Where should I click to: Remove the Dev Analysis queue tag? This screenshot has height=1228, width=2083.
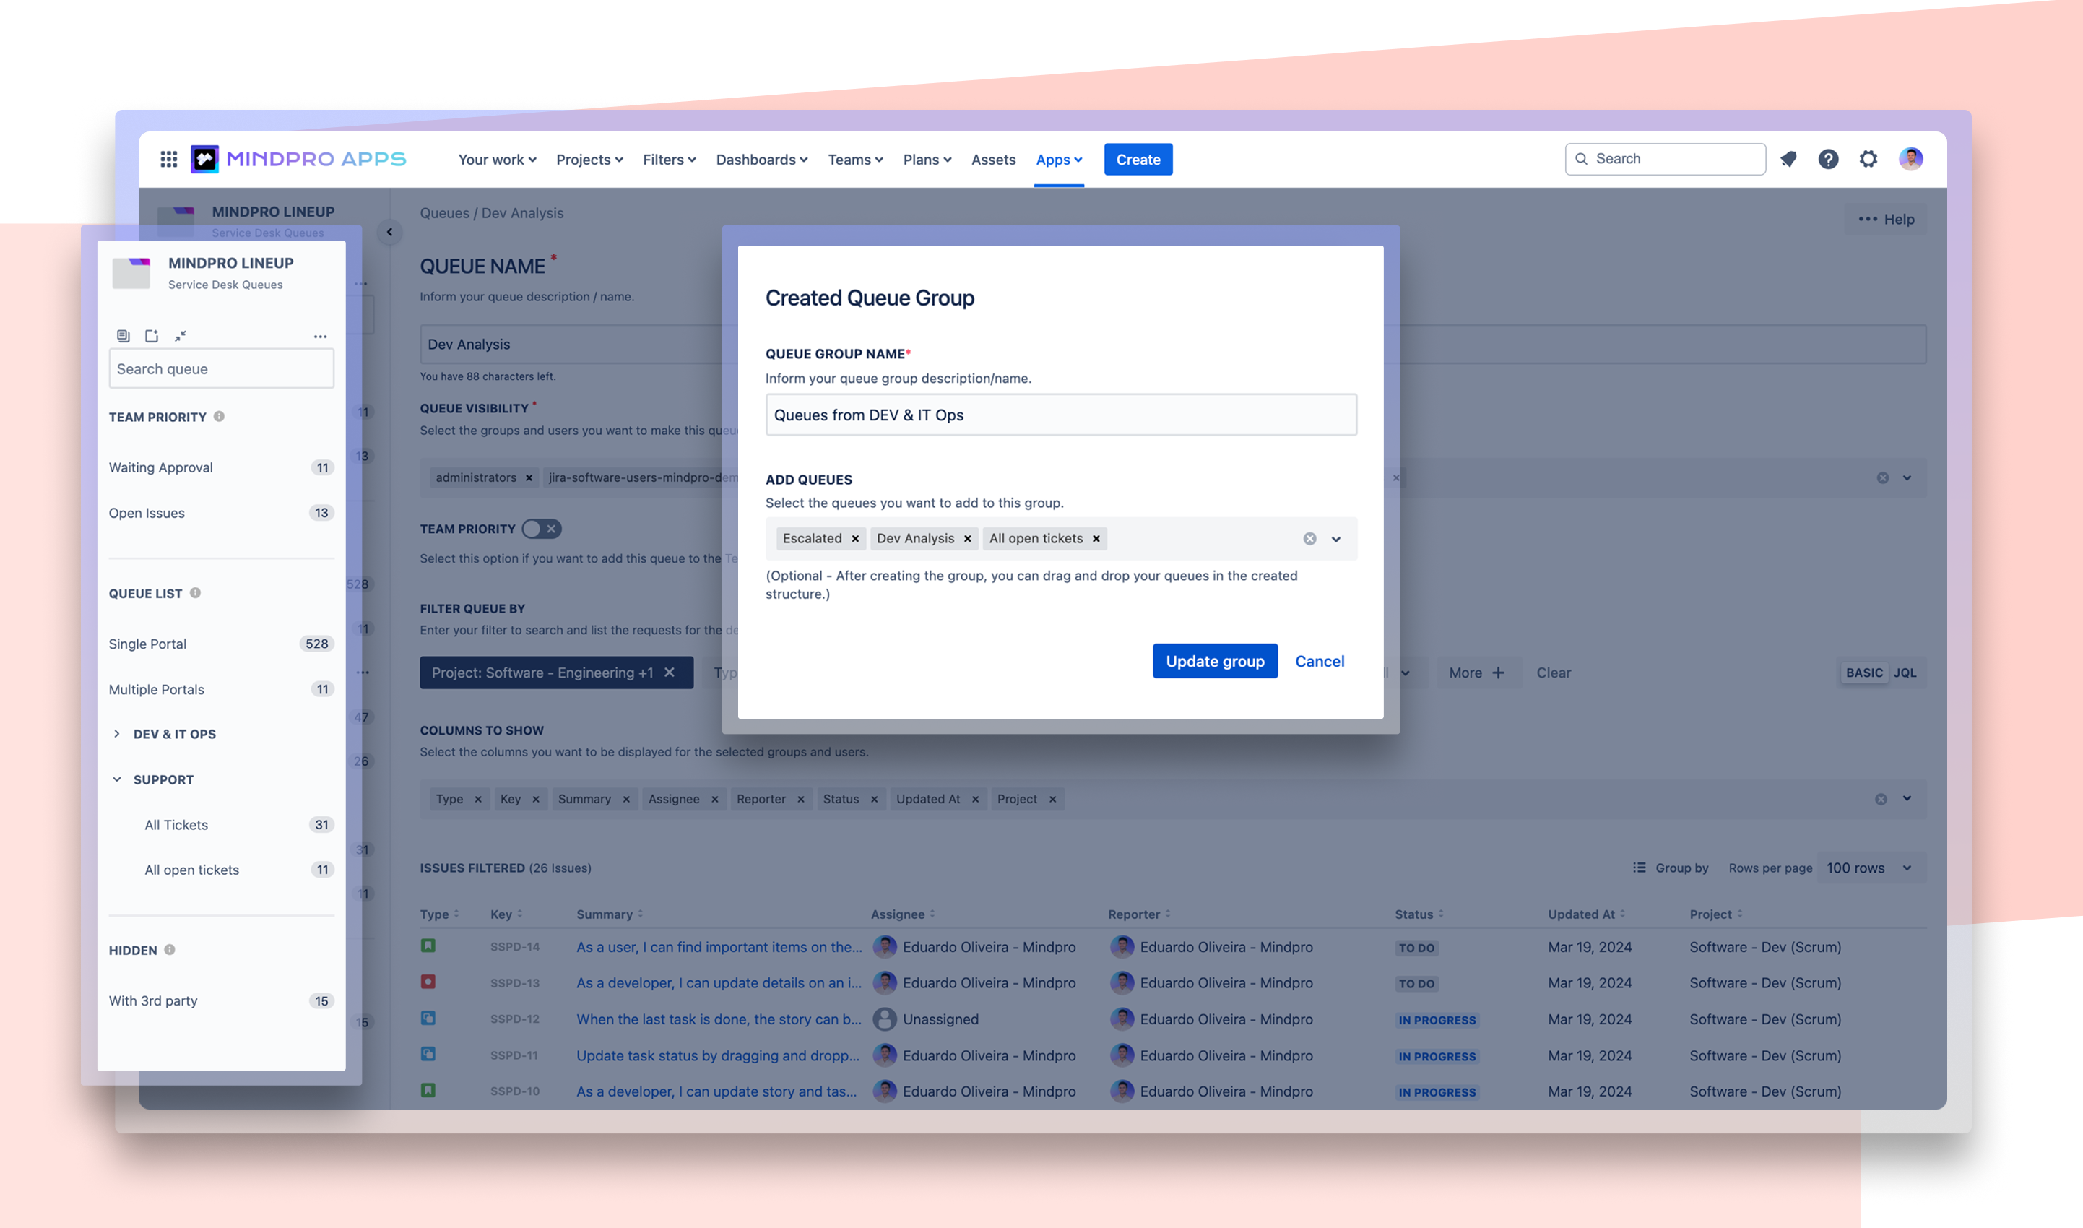(x=967, y=539)
